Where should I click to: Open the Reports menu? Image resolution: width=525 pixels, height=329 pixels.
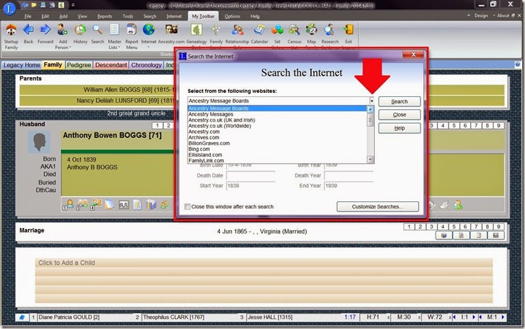coord(104,16)
